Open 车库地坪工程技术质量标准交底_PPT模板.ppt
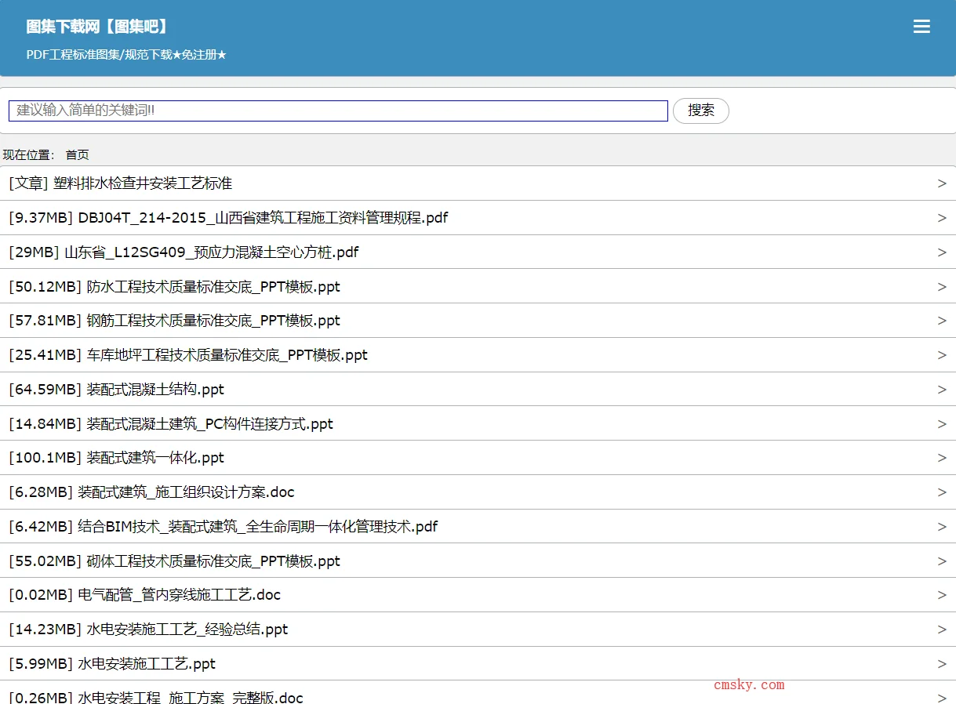The width and height of the screenshot is (956, 704). point(478,355)
